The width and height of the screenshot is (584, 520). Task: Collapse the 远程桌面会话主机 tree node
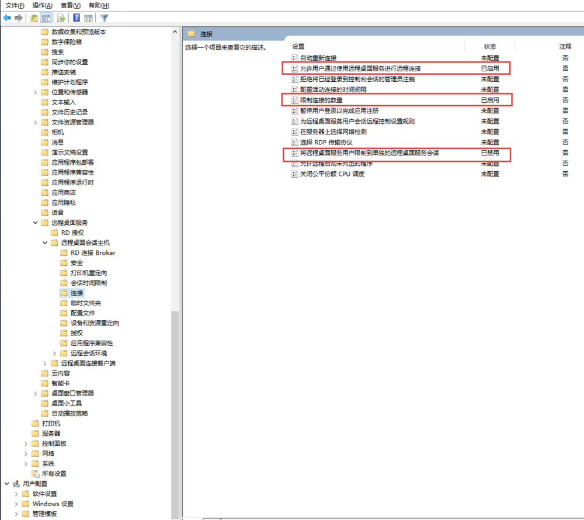(x=46, y=242)
